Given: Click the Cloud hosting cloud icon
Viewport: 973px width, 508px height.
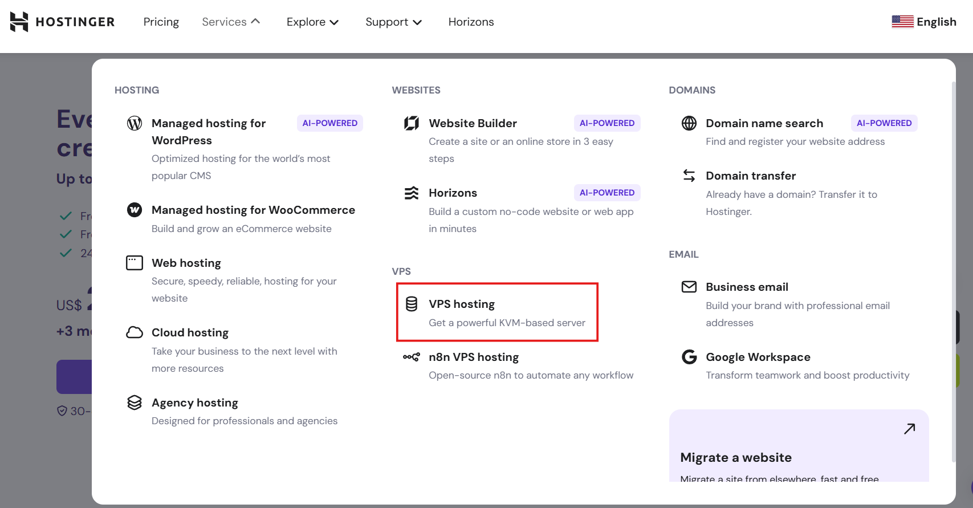Looking at the screenshot, I should coord(135,332).
